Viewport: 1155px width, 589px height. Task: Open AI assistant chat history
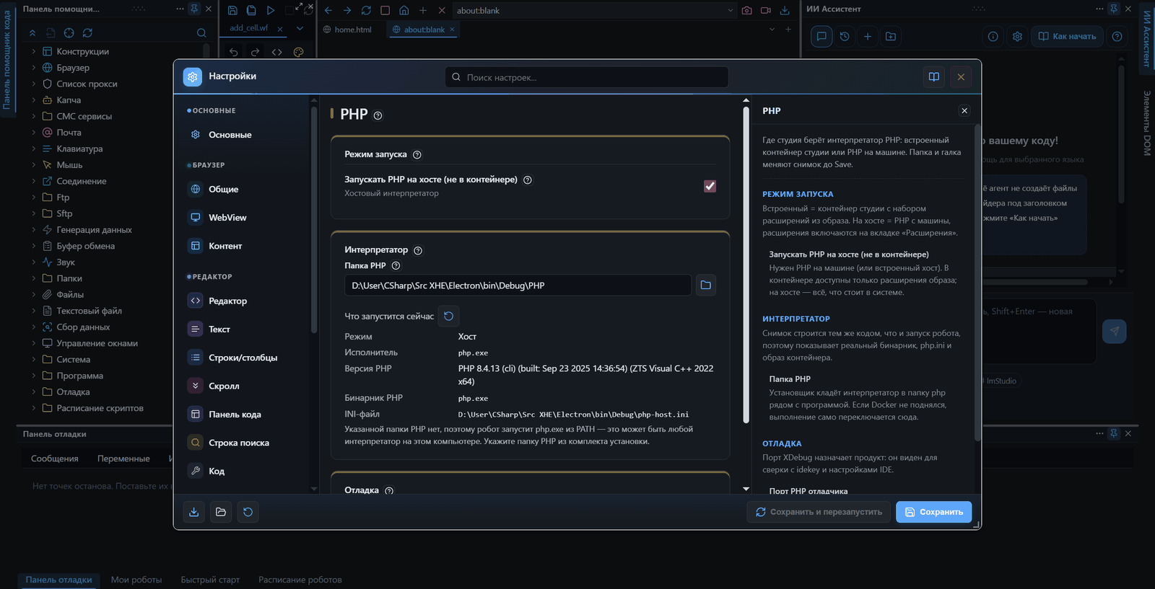845,37
